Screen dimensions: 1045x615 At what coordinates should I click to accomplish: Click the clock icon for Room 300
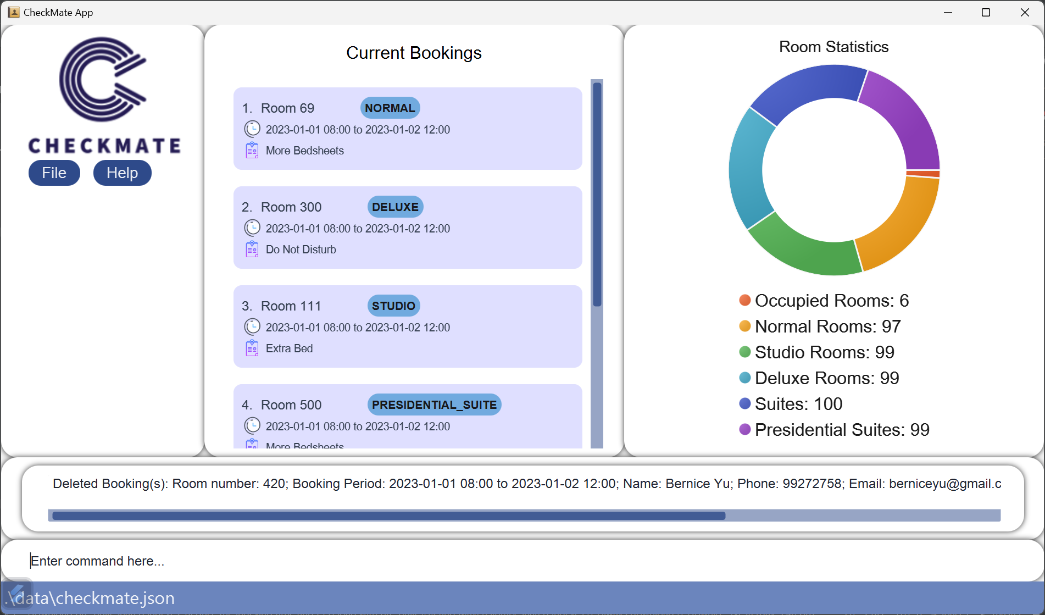[x=252, y=228]
